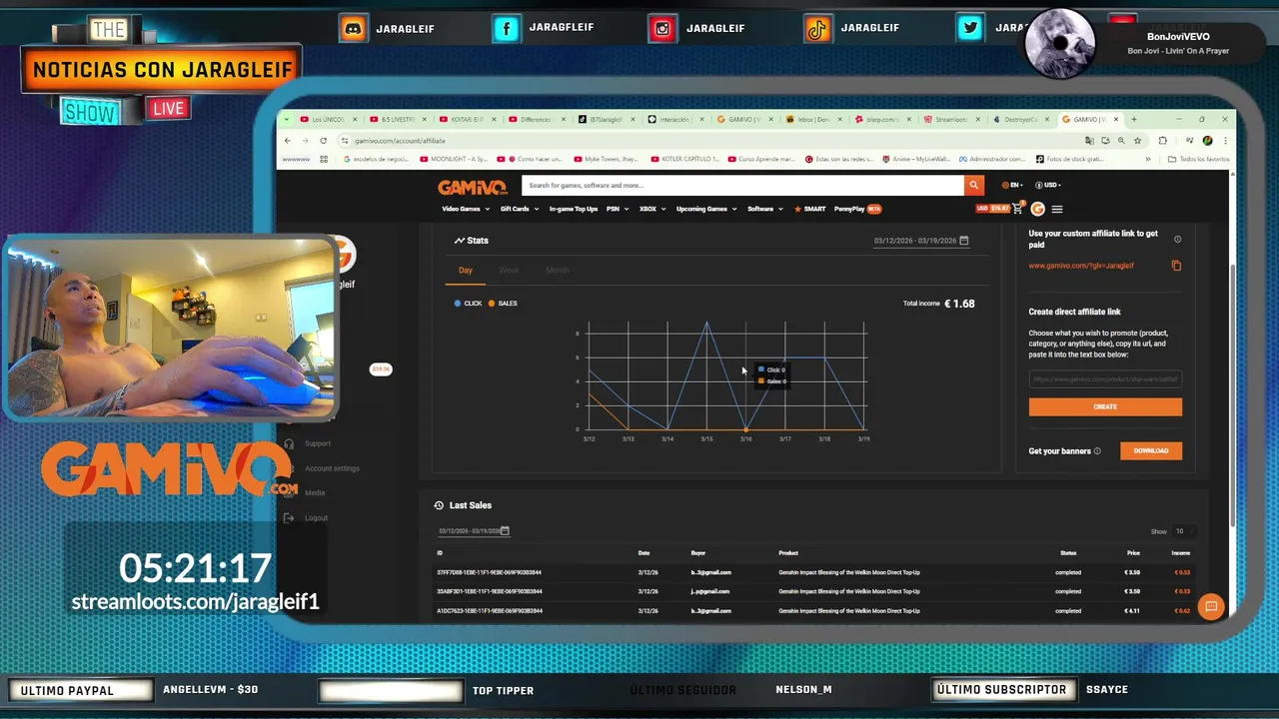Go back in browser history

pos(288,141)
